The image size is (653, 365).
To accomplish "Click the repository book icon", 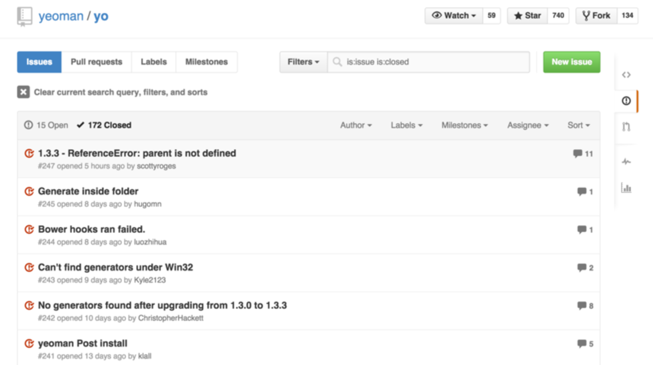I will [x=24, y=16].
